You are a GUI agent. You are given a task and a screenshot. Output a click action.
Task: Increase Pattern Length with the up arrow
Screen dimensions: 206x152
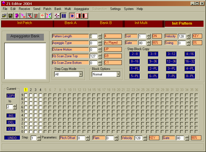[x=100, y=35]
